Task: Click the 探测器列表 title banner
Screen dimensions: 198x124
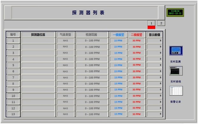Action: [x=84, y=13]
